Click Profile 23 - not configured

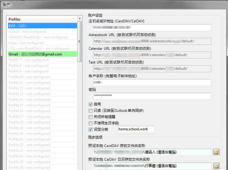(x=42, y=150)
